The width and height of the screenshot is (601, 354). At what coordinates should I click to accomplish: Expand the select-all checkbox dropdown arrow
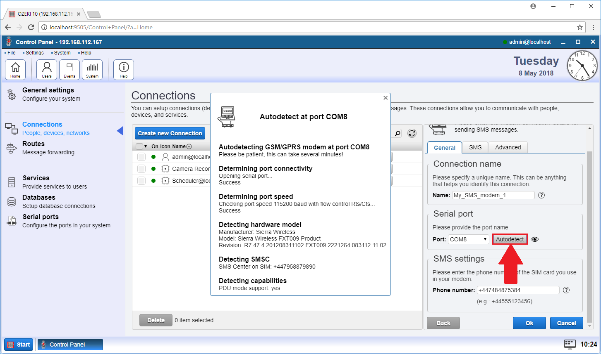pos(146,146)
